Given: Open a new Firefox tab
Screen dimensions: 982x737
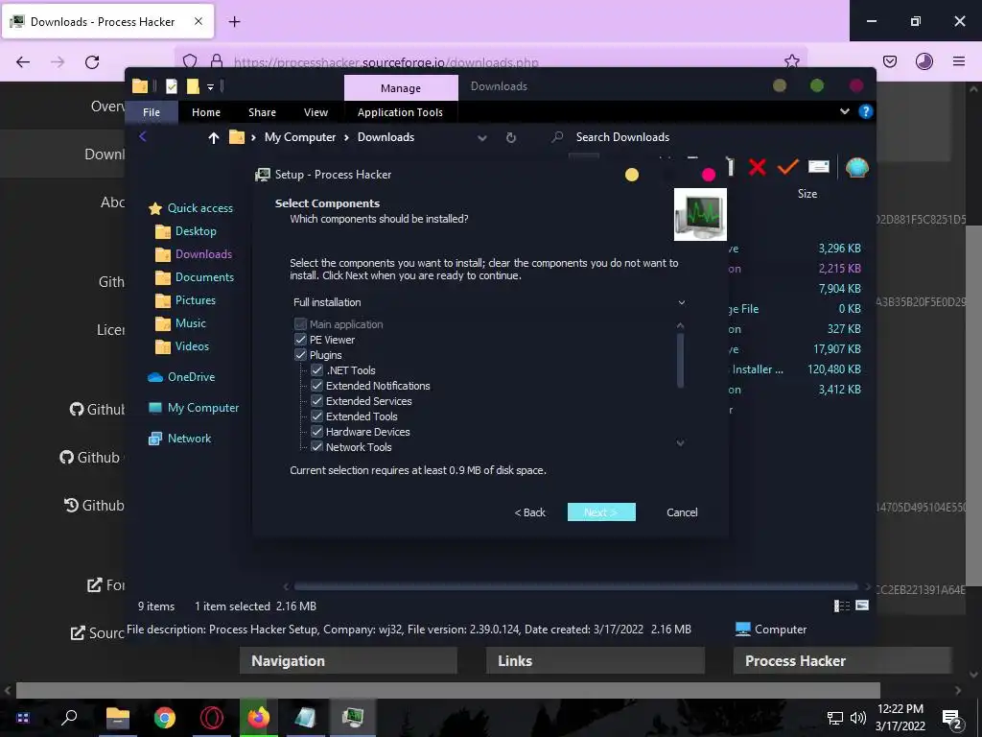Looking at the screenshot, I should pos(234,22).
